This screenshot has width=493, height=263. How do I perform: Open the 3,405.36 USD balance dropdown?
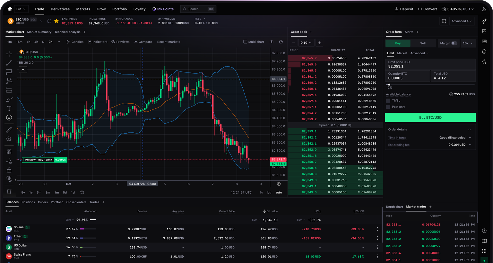coord(458,9)
